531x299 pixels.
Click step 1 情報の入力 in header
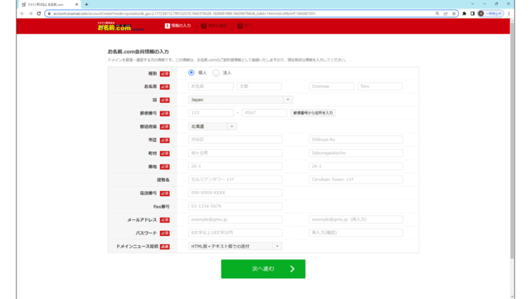(x=178, y=26)
